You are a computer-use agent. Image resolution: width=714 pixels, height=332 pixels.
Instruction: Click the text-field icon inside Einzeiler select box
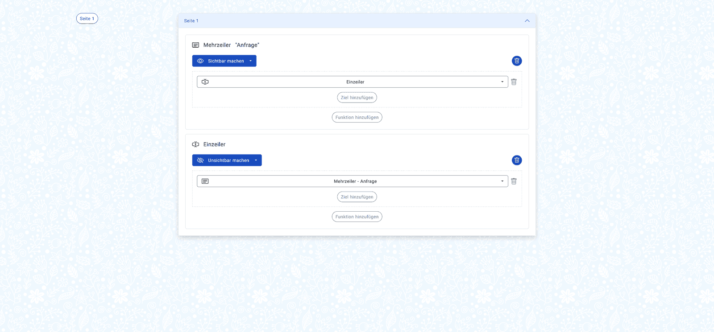click(205, 82)
